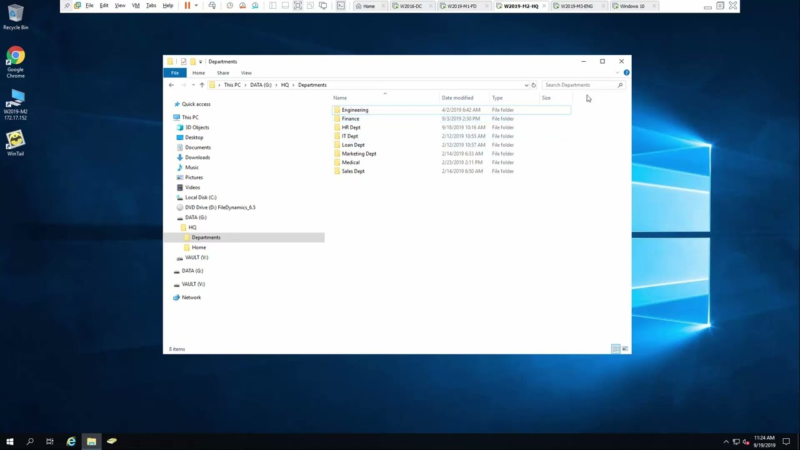Click DATA (G:) in the address breadcrumb
Screen dimensions: 800x450
pos(261,85)
